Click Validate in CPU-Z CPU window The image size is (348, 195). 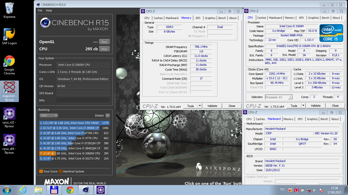point(316,106)
